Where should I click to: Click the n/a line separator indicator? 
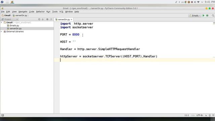point(193,115)
